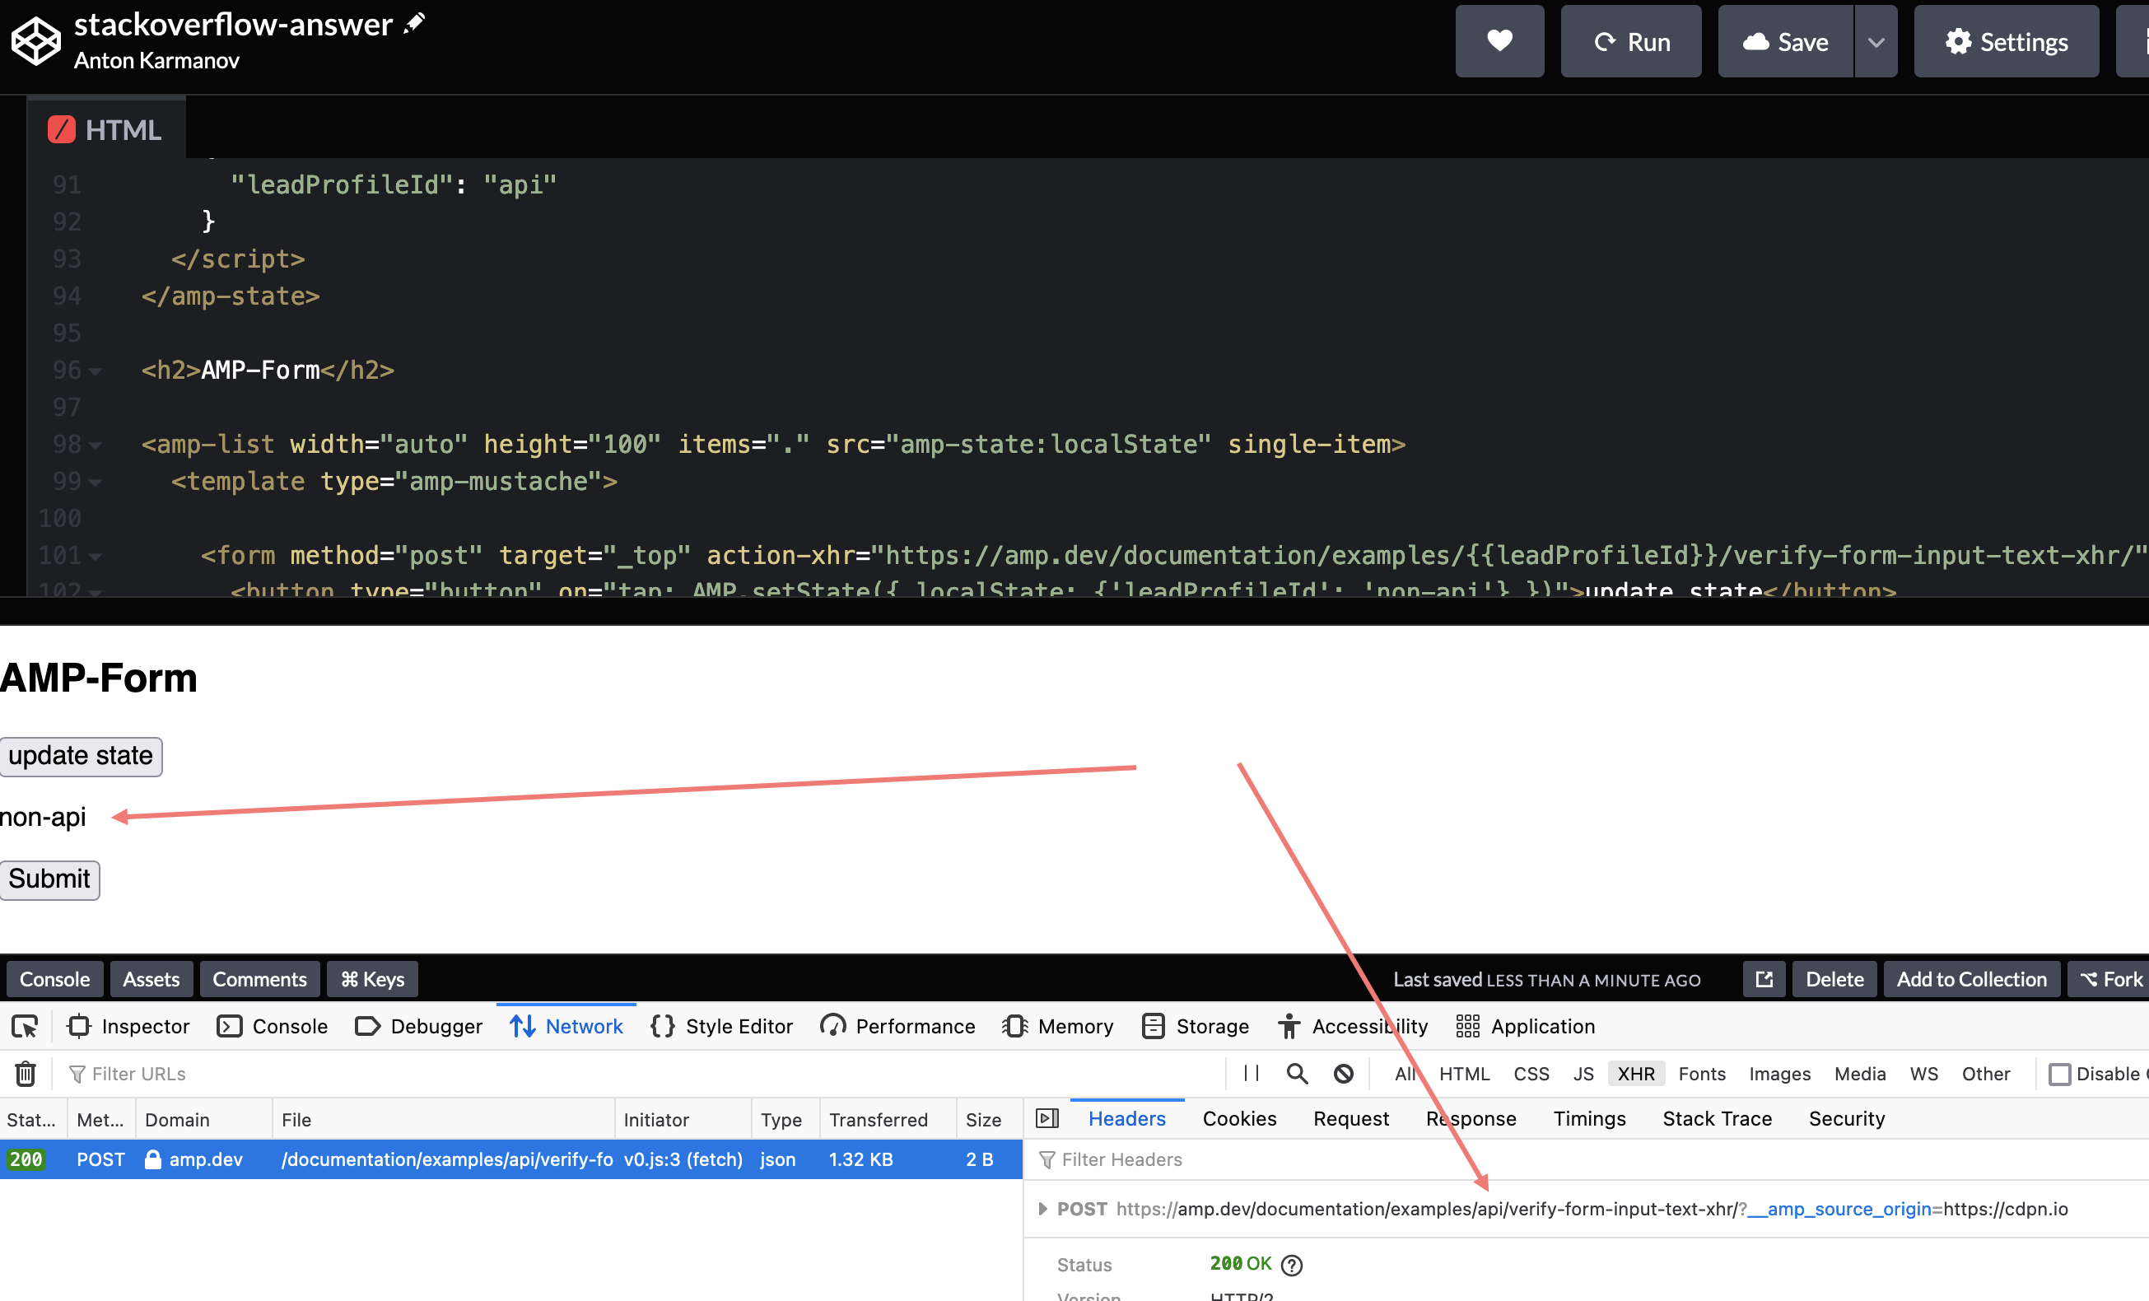Toggle the XHR network filter
2149x1301 pixels.
[1635, 1074]
